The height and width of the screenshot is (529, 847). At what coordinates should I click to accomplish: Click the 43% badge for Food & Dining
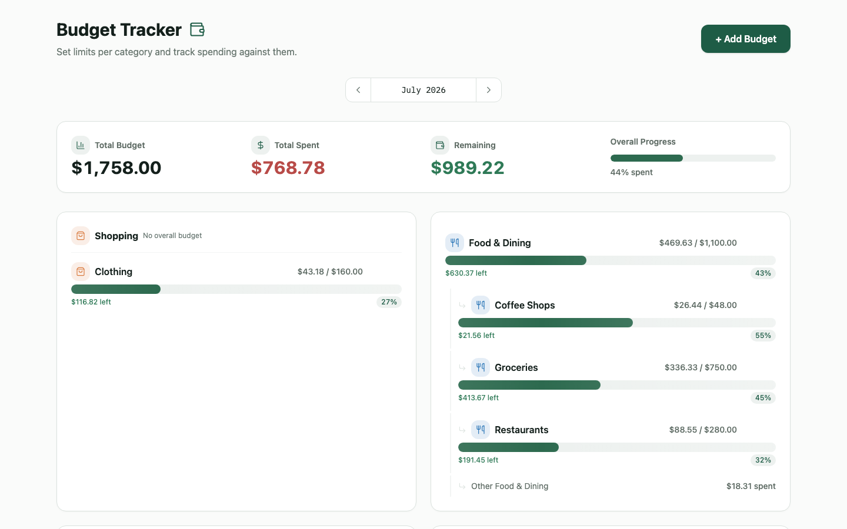pos(763,273)
